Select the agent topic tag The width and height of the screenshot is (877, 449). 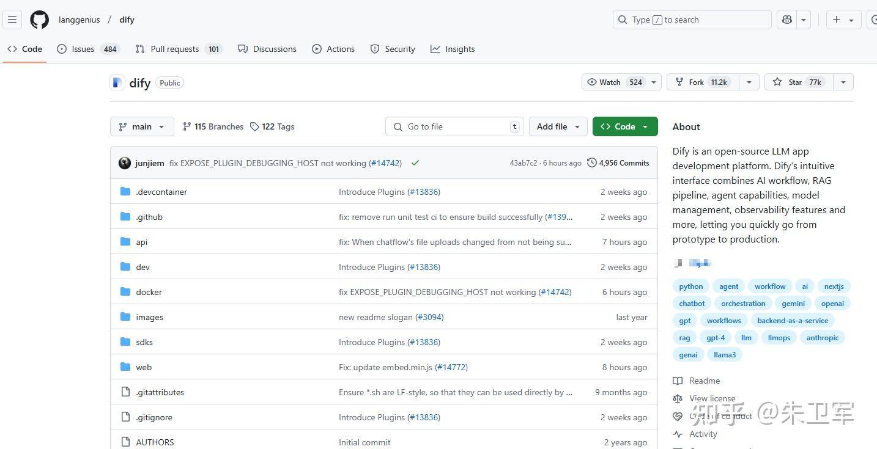tap(728, 287)
